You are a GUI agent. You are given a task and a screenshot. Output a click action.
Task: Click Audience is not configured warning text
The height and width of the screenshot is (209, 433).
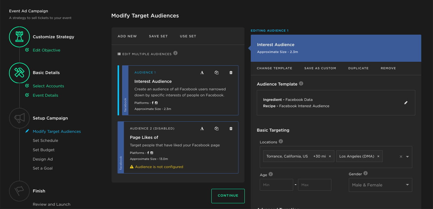(x=159, y=167)
